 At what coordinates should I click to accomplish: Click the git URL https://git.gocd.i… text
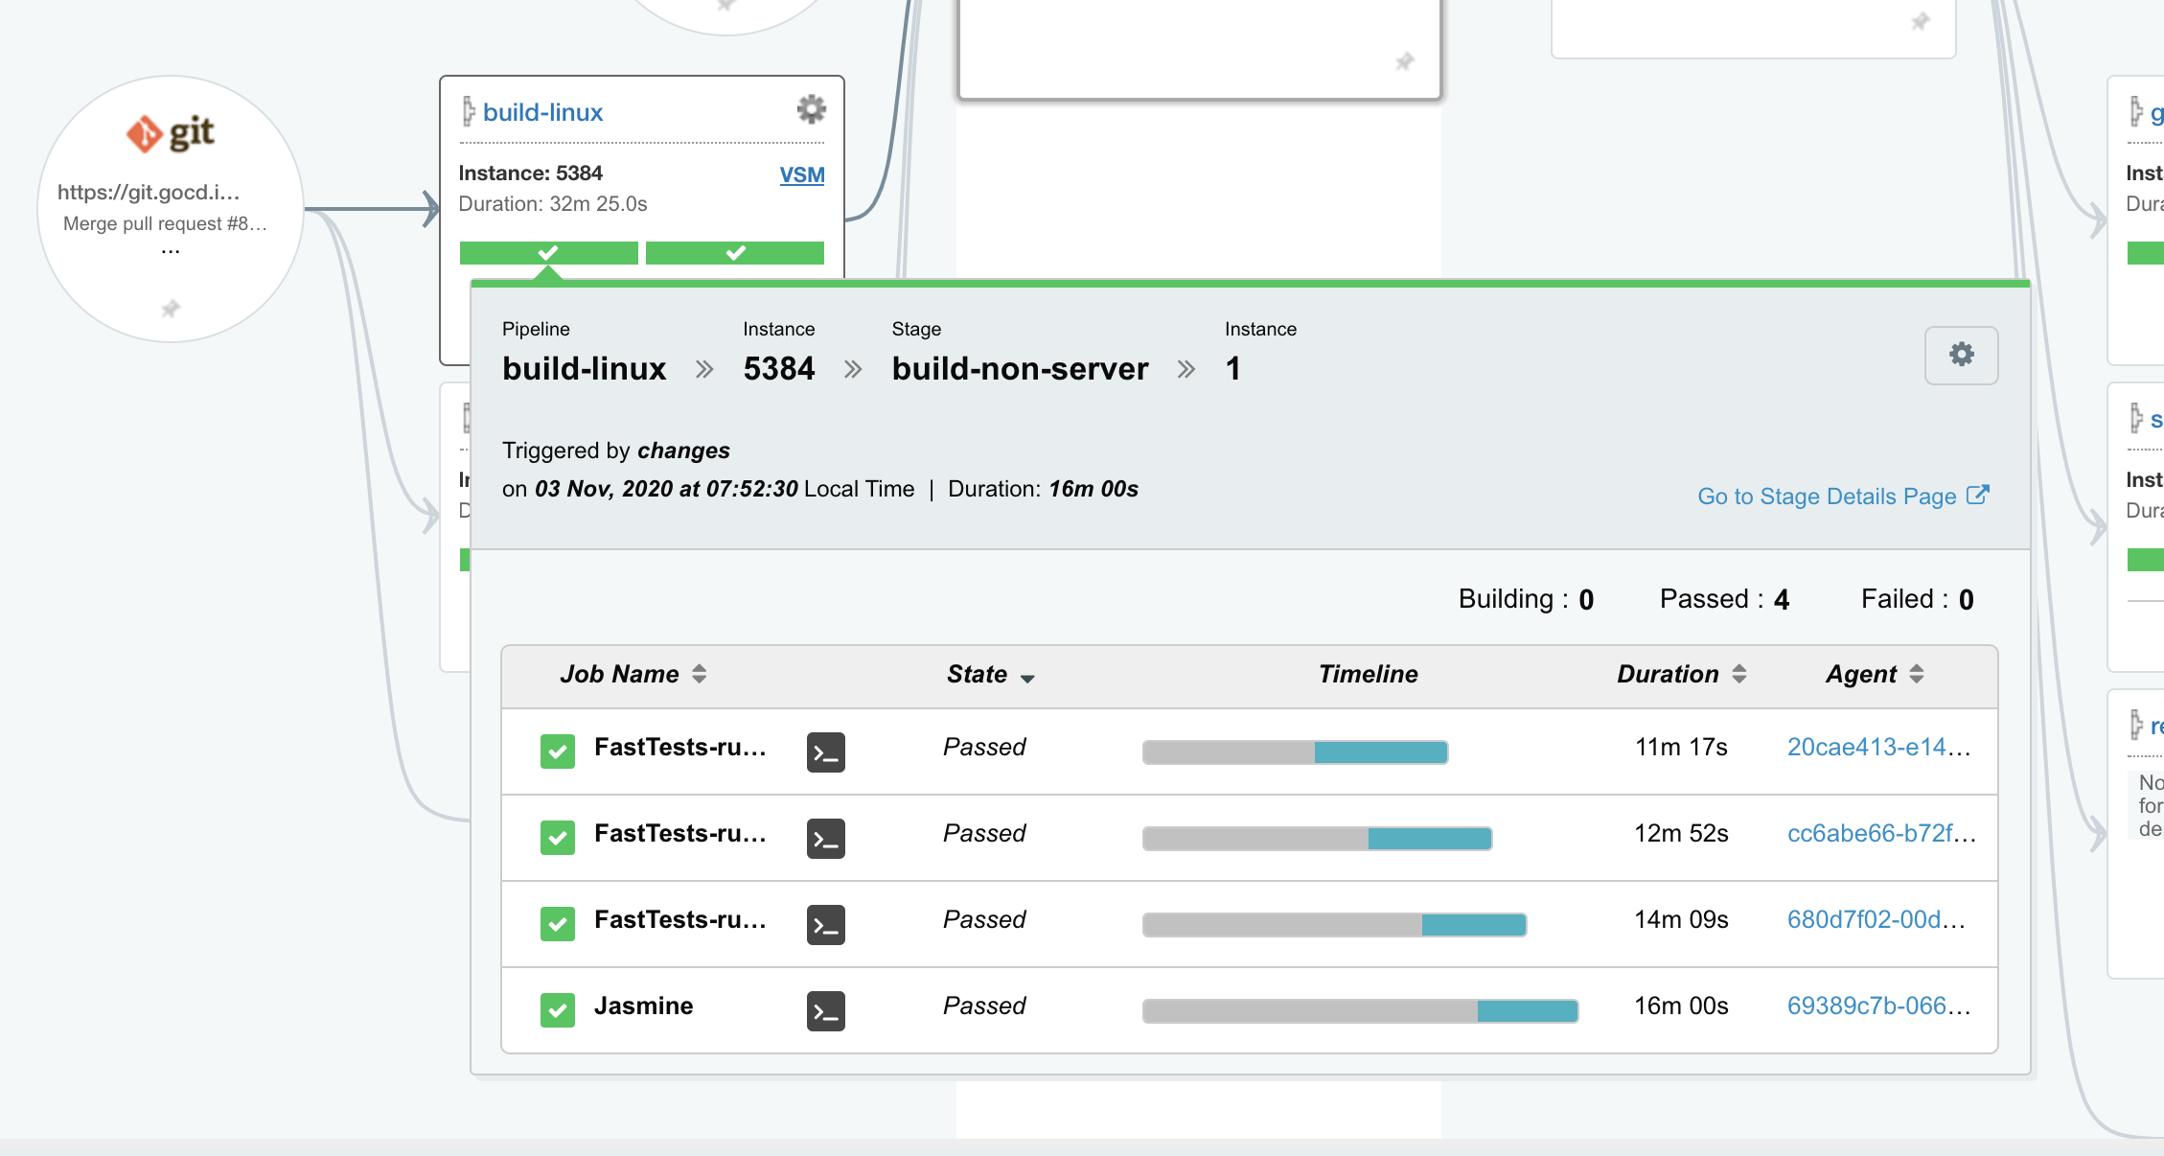pyautogui.click(x=148, y=193)
